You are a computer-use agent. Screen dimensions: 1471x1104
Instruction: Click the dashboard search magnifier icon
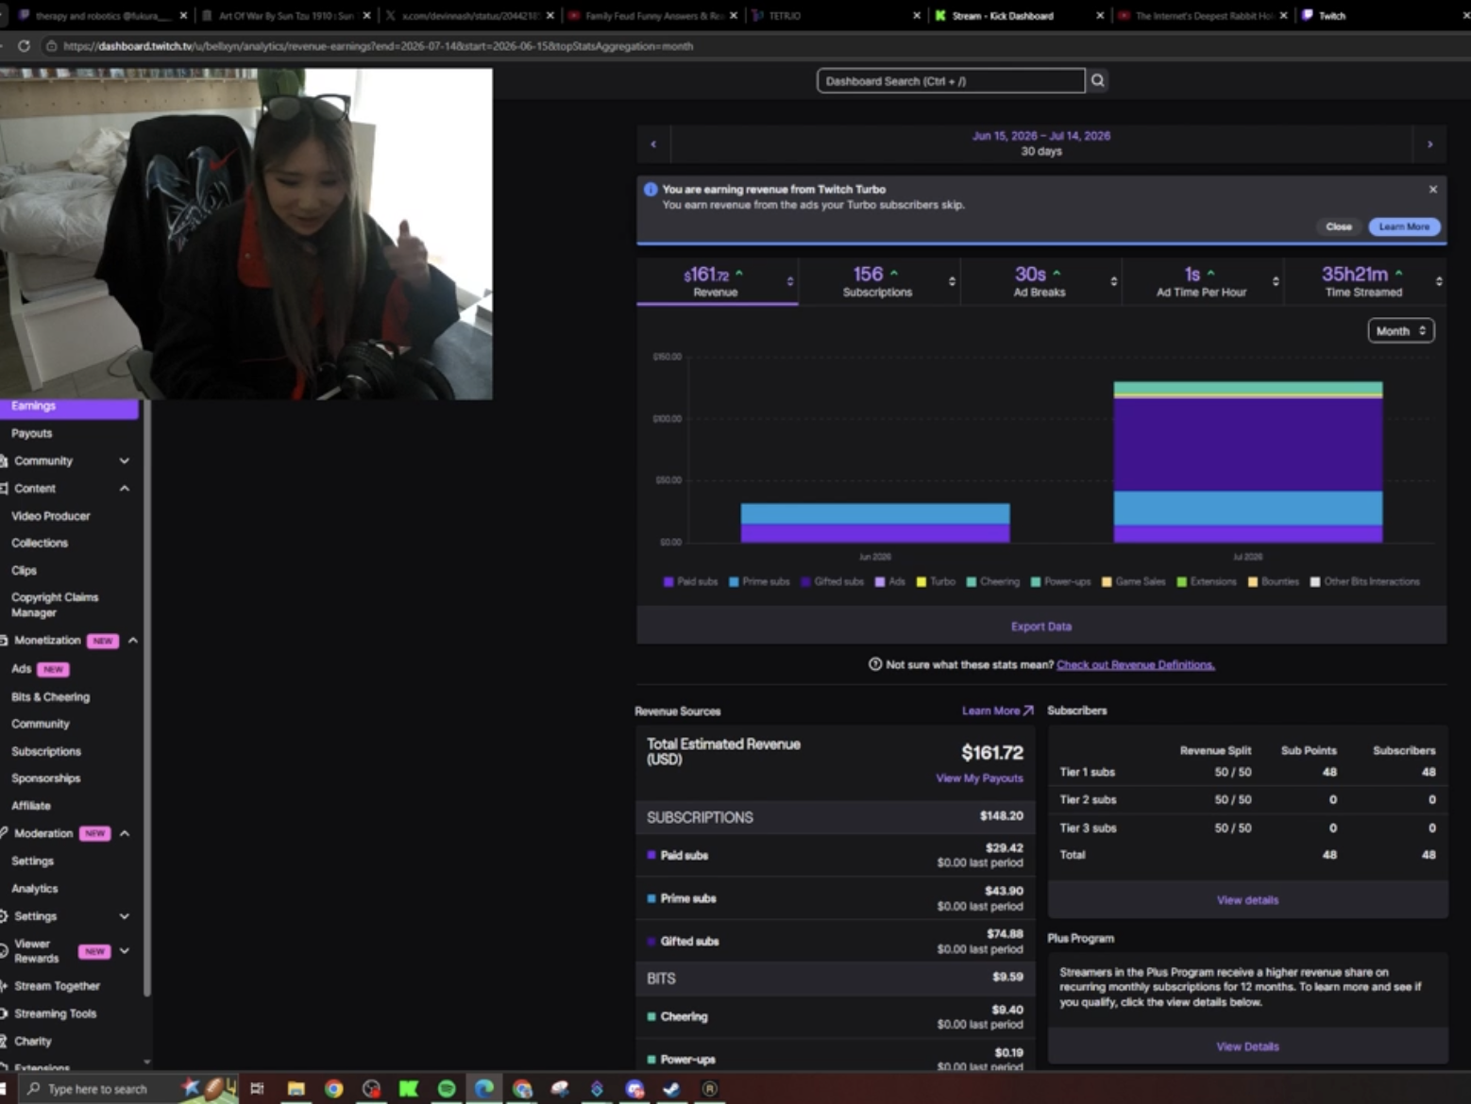pyautogui.click(x=1097, y=80)
